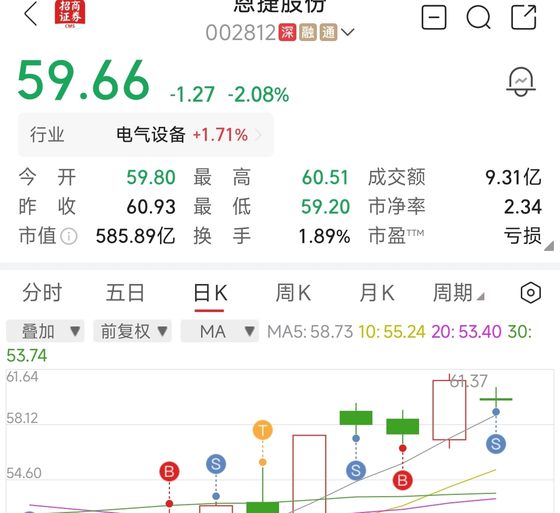Tap the 融 margin badge
The width and height of the screenshot is (560, 513).
[x=308, y=32]
